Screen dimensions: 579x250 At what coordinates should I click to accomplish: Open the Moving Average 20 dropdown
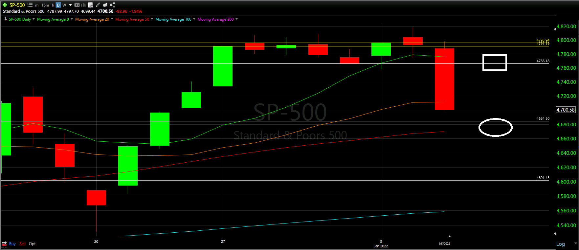coord(112,19)
